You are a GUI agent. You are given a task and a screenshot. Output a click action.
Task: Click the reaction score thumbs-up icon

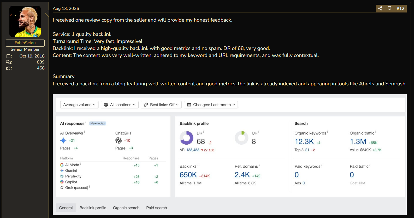(x=9, y=68)
